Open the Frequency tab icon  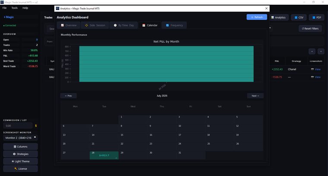pos(167,25)
